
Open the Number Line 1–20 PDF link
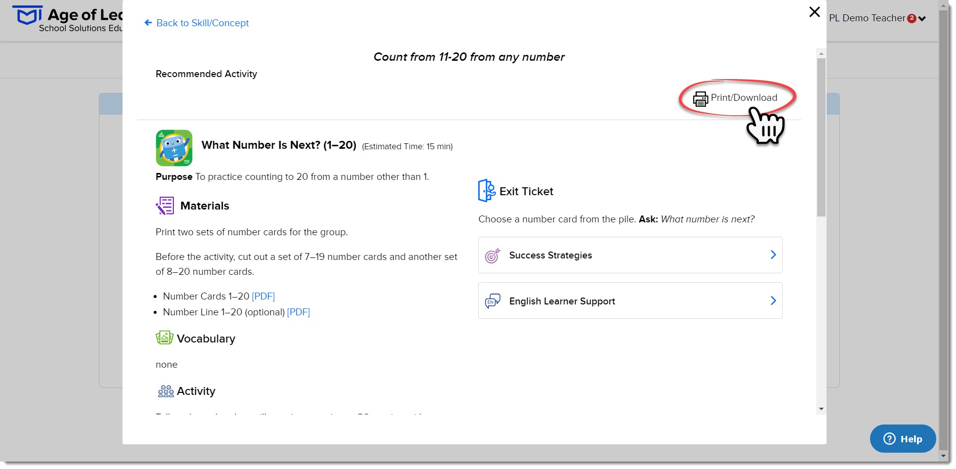click(298, 312)
